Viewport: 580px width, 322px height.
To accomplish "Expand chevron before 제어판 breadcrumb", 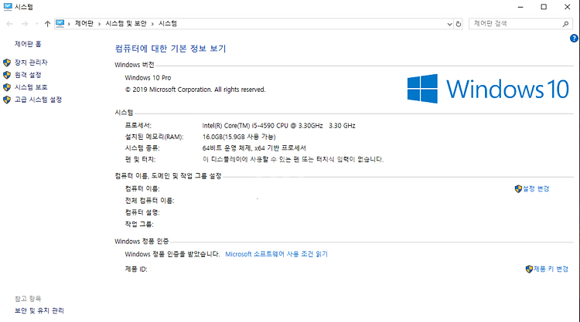I will (69, 24).
